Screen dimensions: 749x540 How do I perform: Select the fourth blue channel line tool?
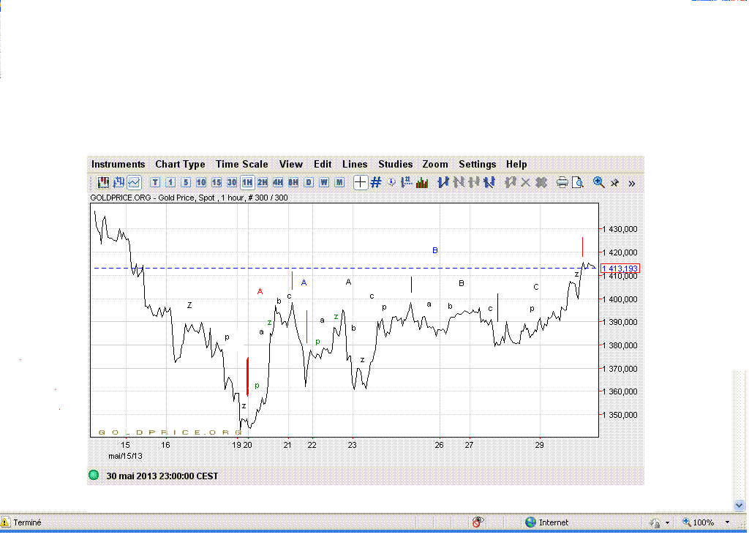pyautogui.click(x=489, y=182)
